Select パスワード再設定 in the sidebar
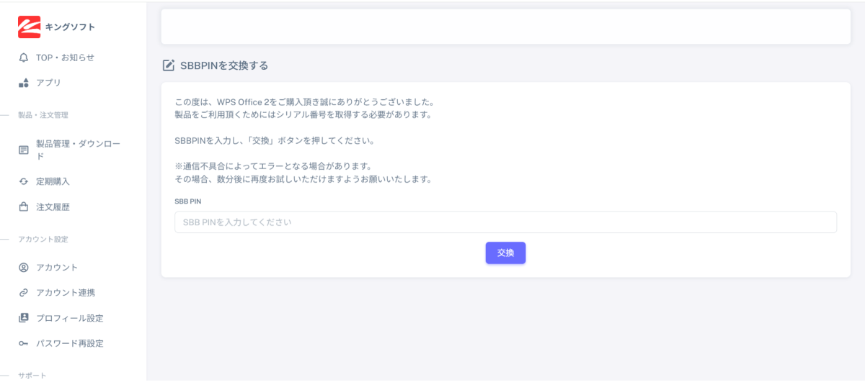865x382 pixels. pos(69,343)
